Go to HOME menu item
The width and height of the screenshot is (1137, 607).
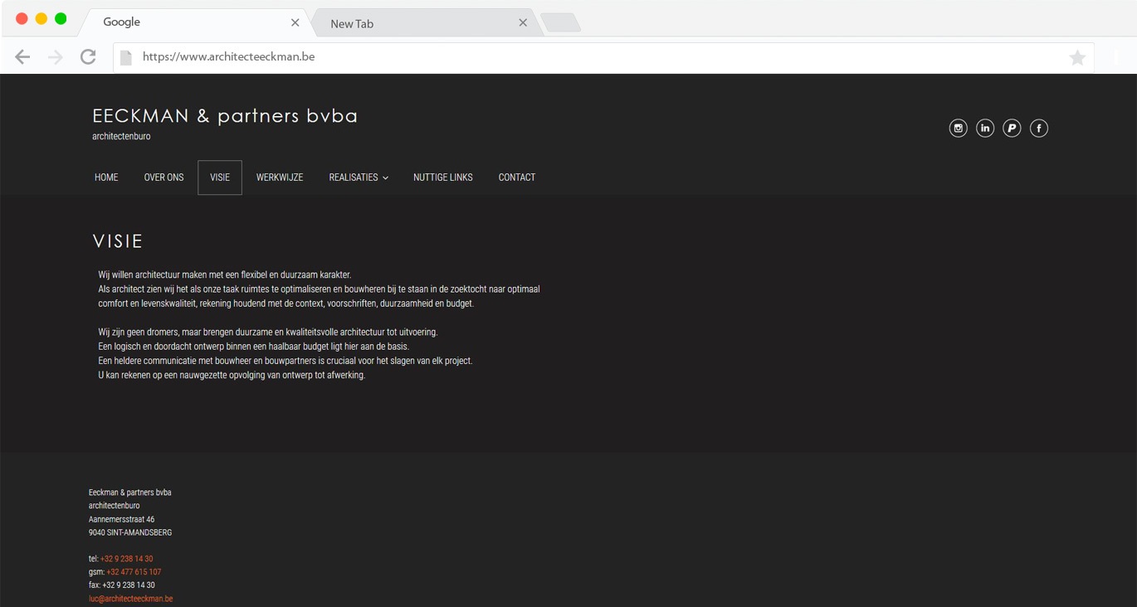[x=106, y=177]
